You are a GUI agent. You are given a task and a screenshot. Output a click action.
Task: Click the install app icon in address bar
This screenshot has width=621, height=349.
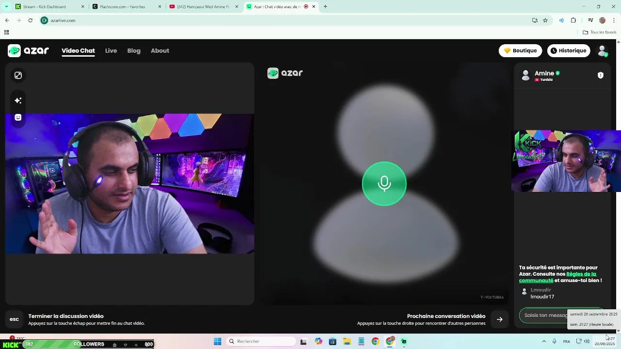click(535, 20)
